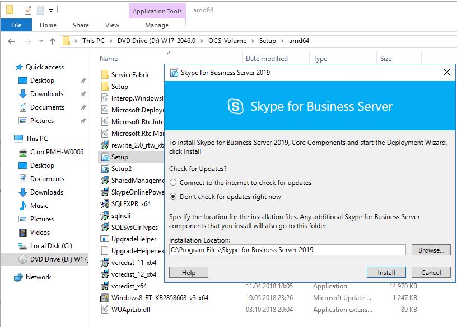Open 'C on PMH-W0006' network drive
This screenshot has height=327, width=457.
pos(57,152)
